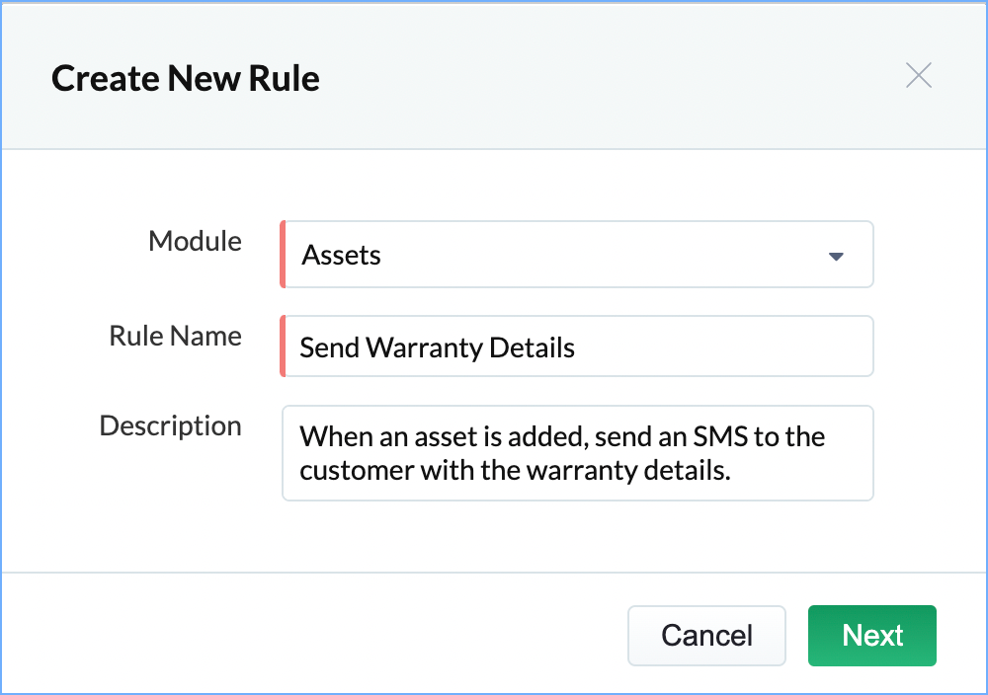
Task: Click the selected 'Assets' value text
Action: [342, 256]
